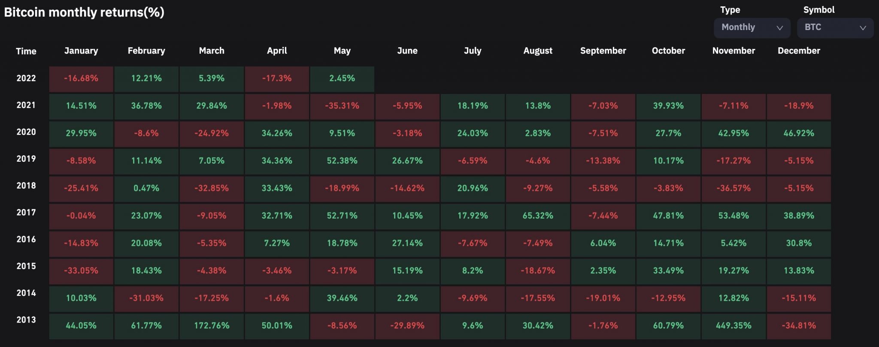Screen dimensions: 879x347
Task: Click the -19.01% September 2014 cell
Action: 603,298
